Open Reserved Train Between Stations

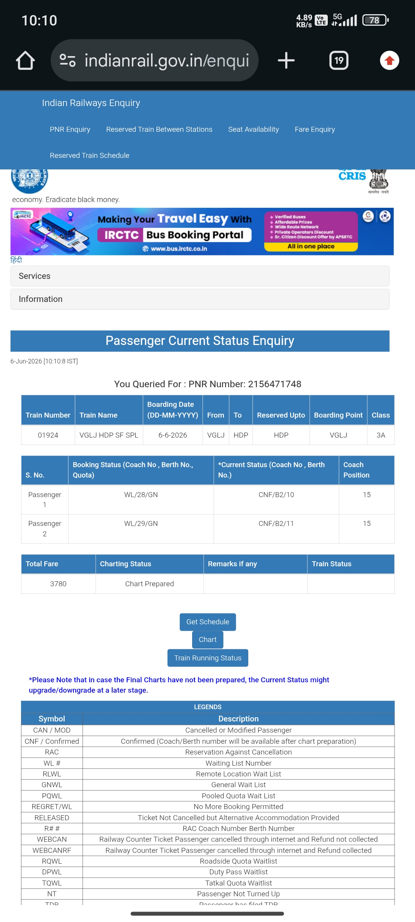[x=159, y=129]
